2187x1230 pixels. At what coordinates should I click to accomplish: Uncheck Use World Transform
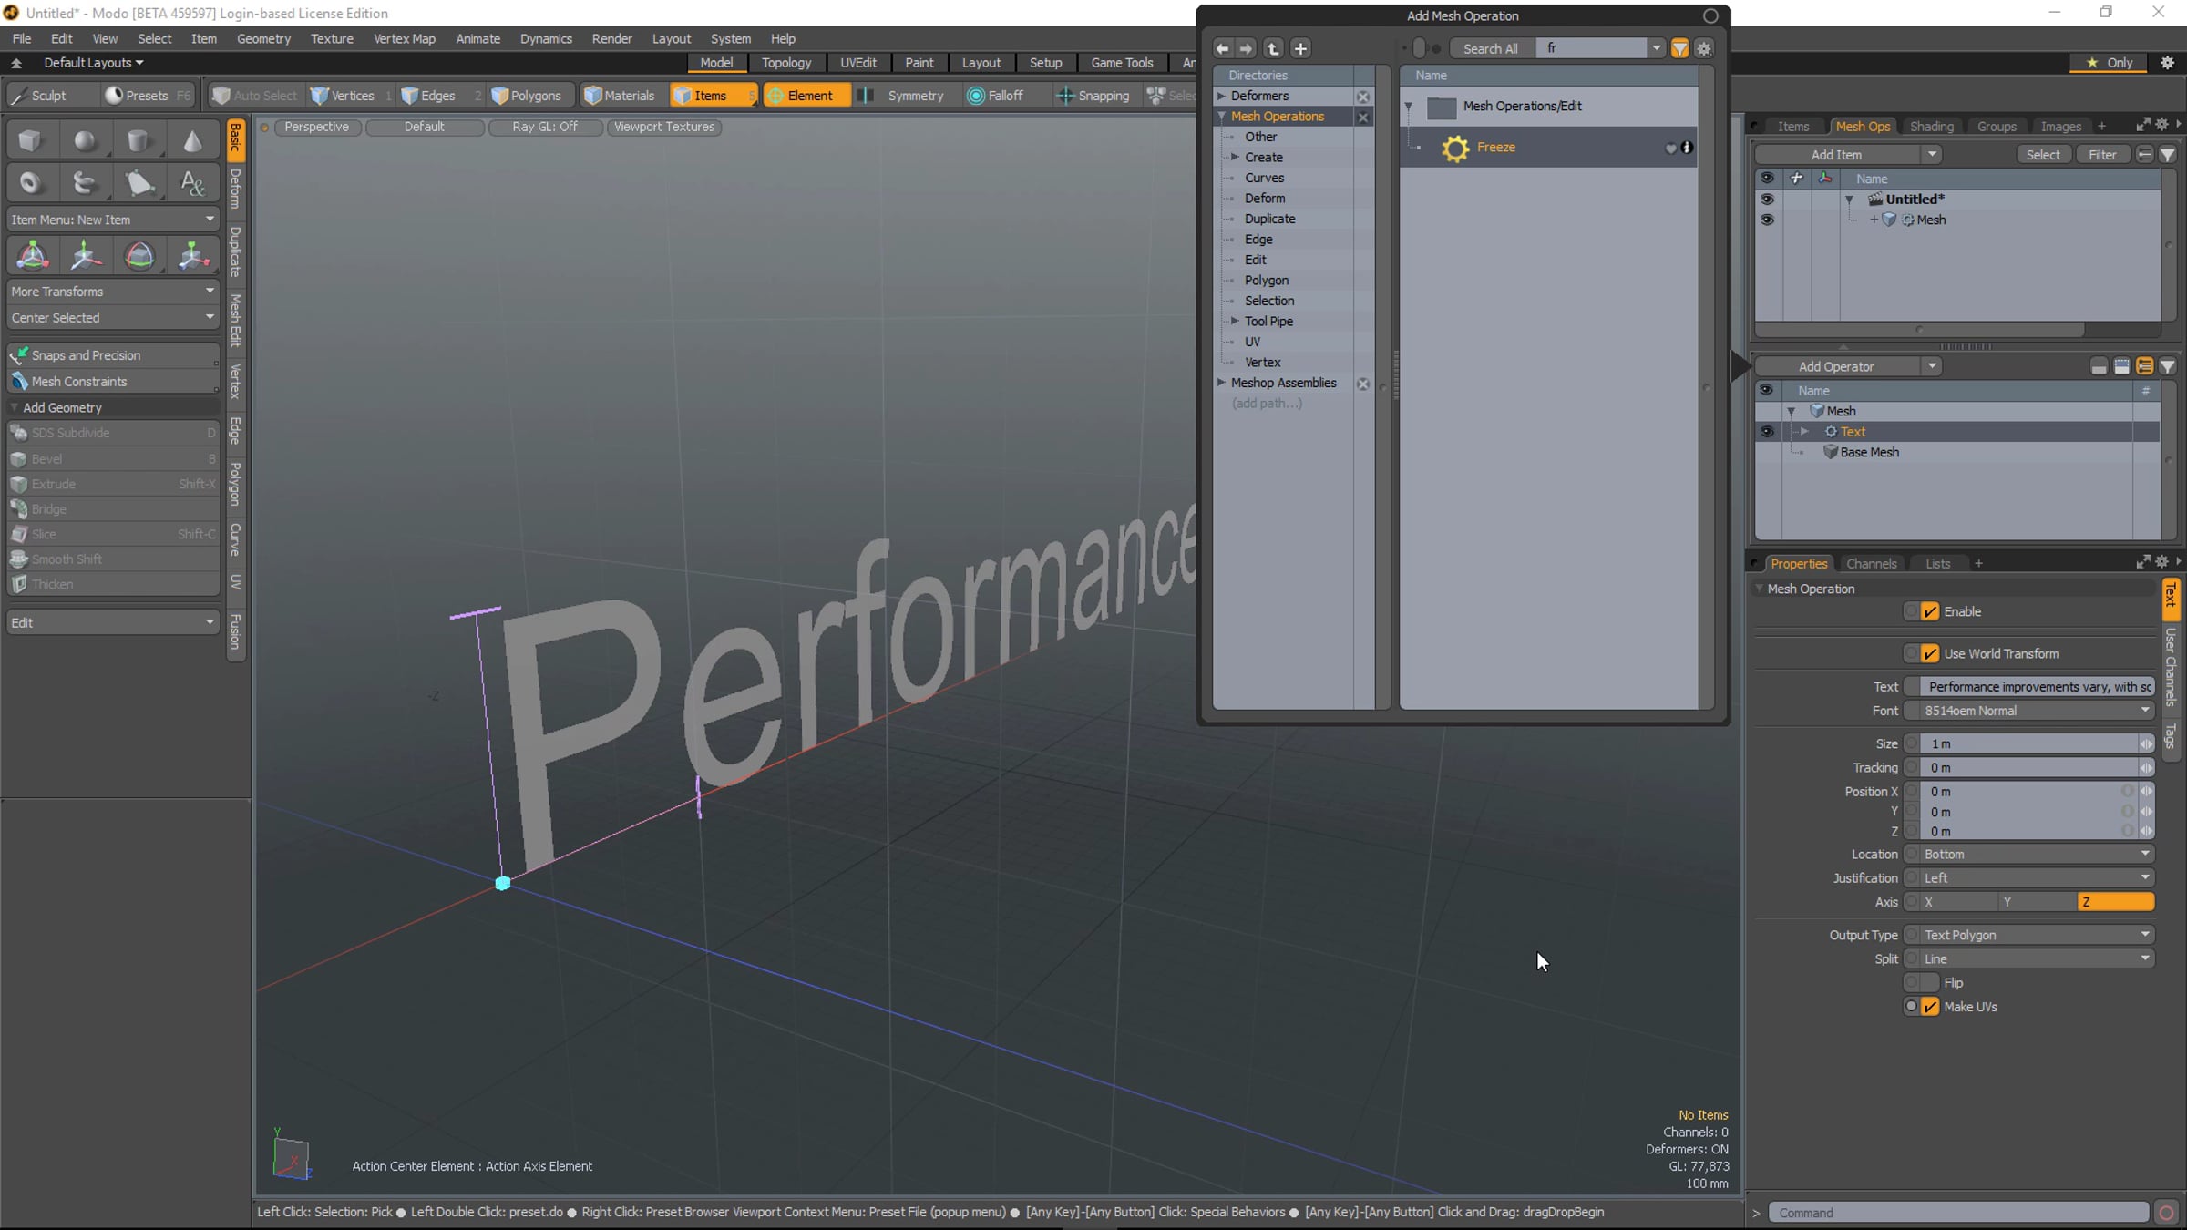(1930, 653)
